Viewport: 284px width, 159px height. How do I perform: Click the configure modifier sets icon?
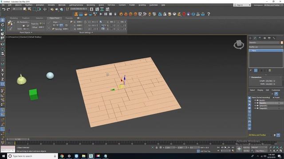pos(270,71)
